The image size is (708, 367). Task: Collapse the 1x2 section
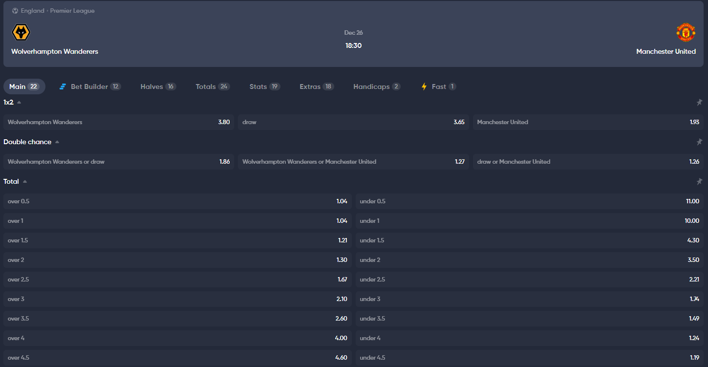point(19,103)
